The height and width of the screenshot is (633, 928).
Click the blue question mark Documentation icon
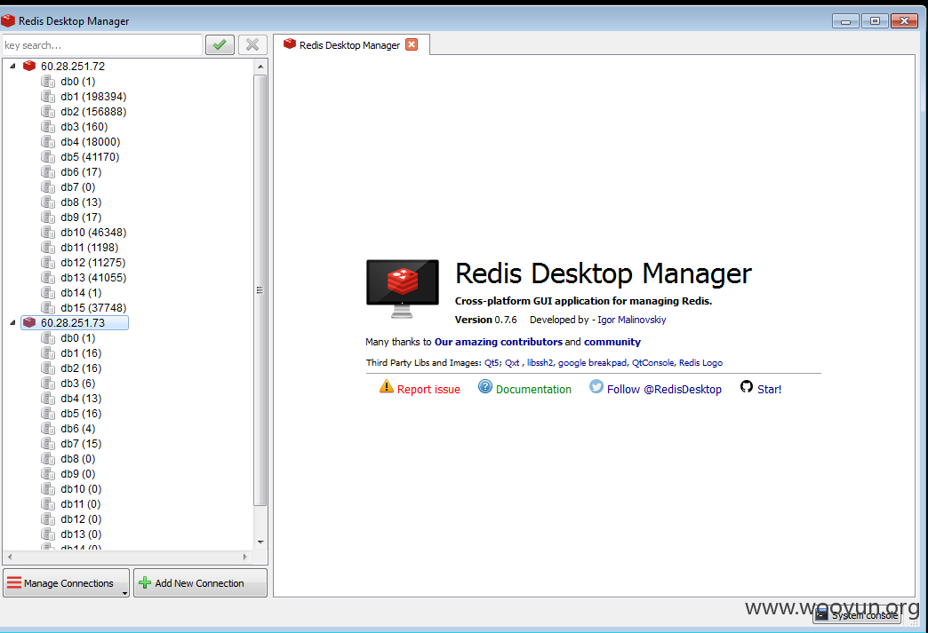coord(485,386)
